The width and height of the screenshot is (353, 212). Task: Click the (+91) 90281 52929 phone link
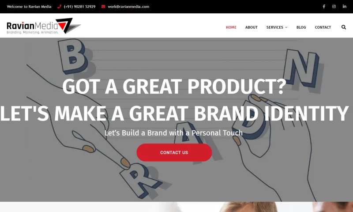click(79, 7)
